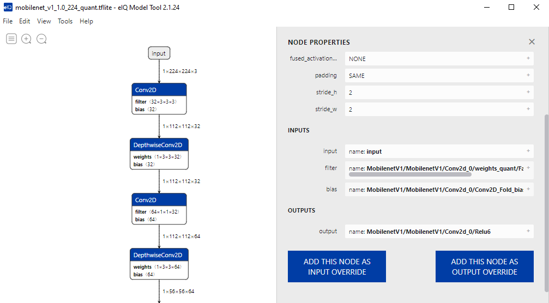
Task: Click the filter 64×1×1×32 attribute
Action: click(x=157, y=212)
